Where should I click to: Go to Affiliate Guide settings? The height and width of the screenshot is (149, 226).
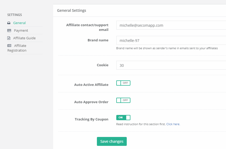click(x=24, y=38)
